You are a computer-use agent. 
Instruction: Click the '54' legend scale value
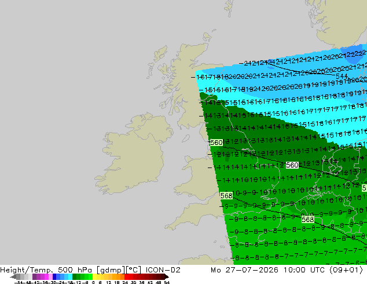click(x=167, y=282)
